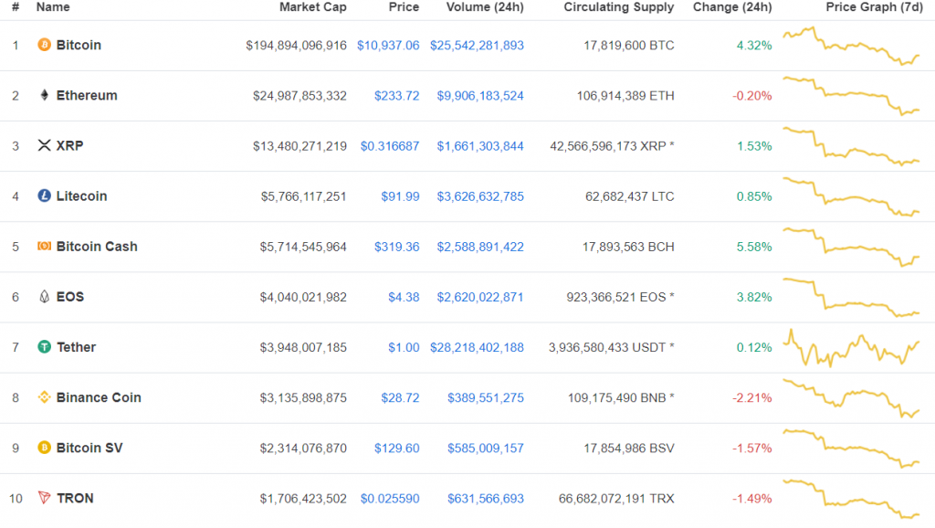Screen dimensions: 935x528
Task: Open the Bitcoin Cash name link
Action: [97, 246]
